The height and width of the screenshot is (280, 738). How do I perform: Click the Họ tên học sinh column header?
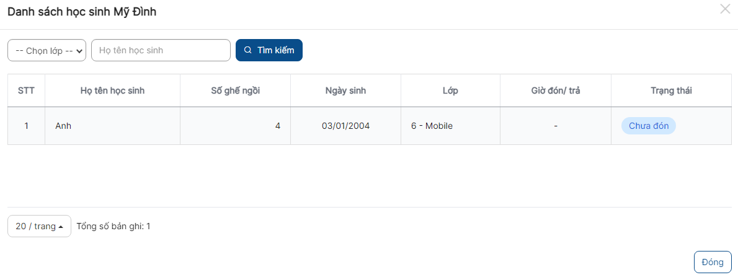[112, 90]
